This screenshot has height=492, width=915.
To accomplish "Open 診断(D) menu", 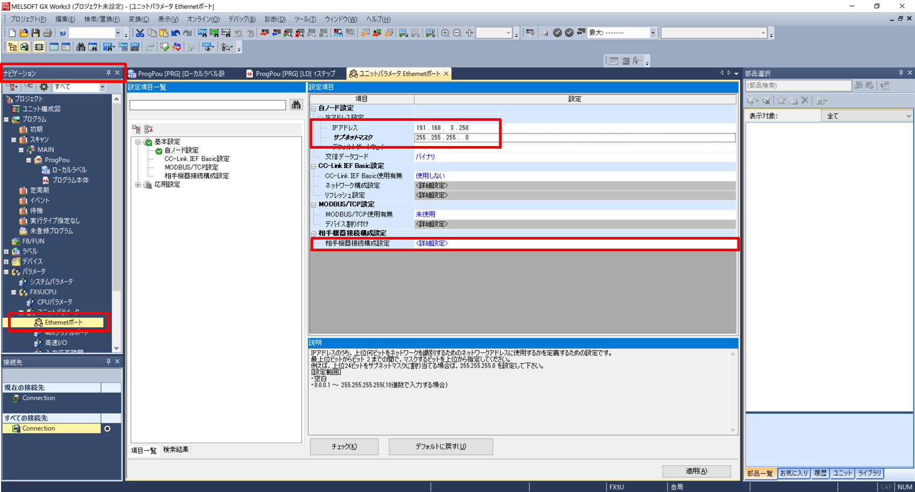I will [275, 19].
